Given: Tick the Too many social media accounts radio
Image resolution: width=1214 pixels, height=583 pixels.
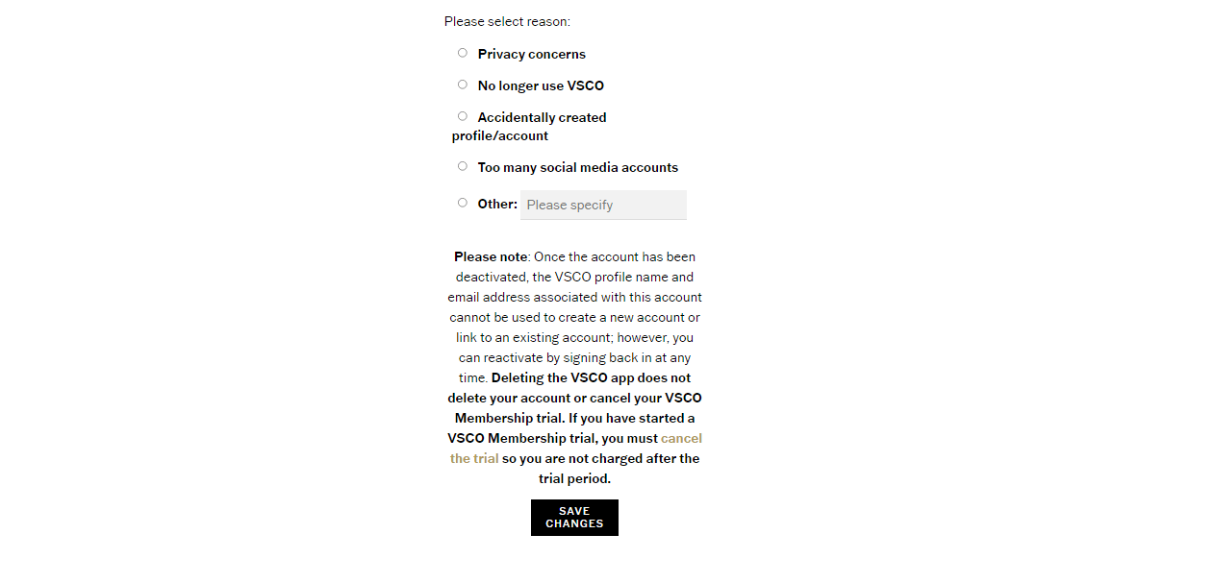Looking at the screenshot, I should (462, 165).
